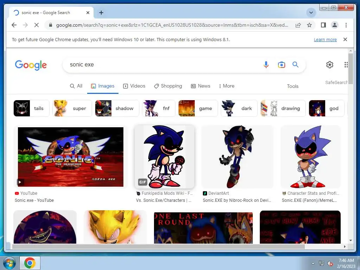Open Google quick settings gear
Image resolution: width=360 pixels, height=270 pixels.
[329, 65]
